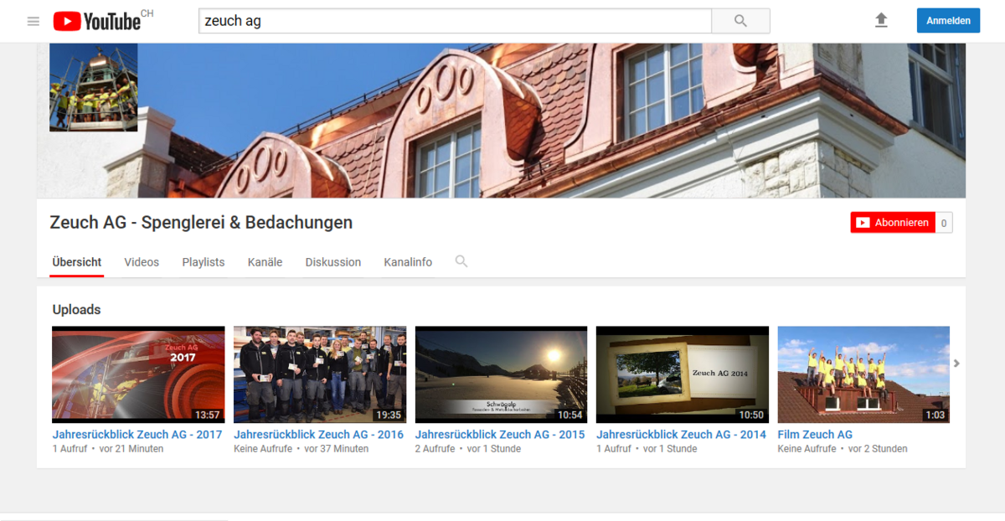This screenshot has width=1005, height=521.
Task: Go to the Diskussion tab
Action: point(333,262)
